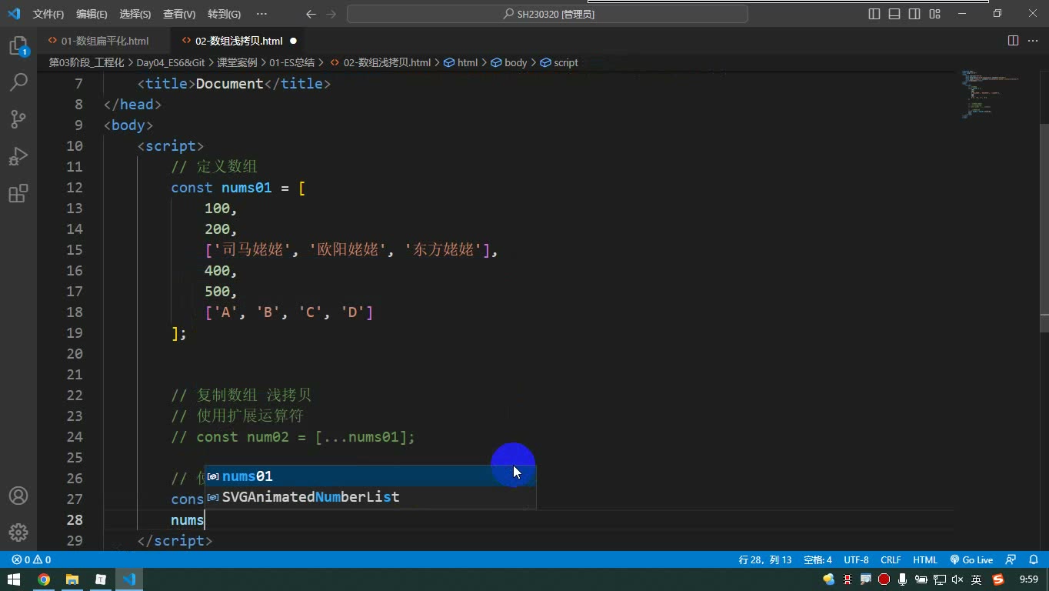Open editor More Actions ellipsis
This screenshot has height=591, width=1049.
click(1032, 41)
